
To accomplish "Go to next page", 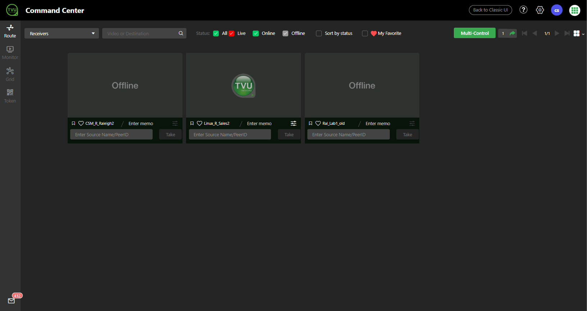I will tap(557, 33).
